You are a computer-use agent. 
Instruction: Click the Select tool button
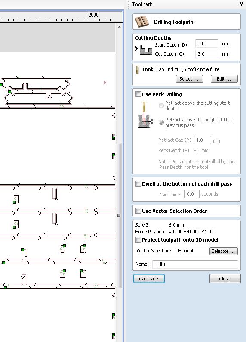coord(189,79)
